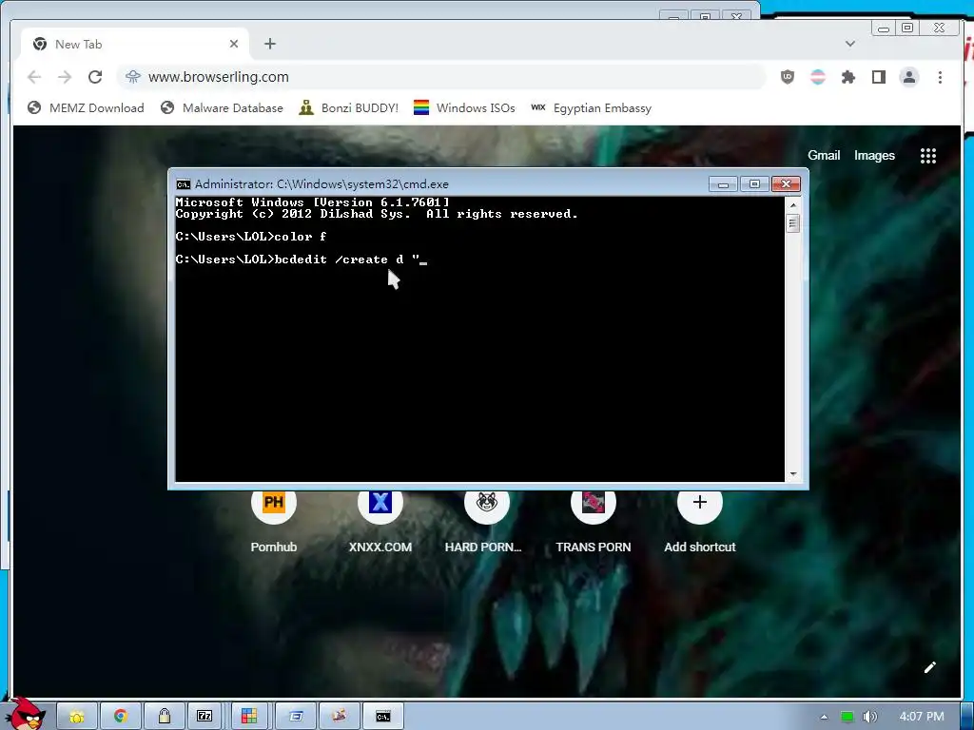Open a new tab with plus button
Viewport: 974px width, 730px height.
pos(269,44)
